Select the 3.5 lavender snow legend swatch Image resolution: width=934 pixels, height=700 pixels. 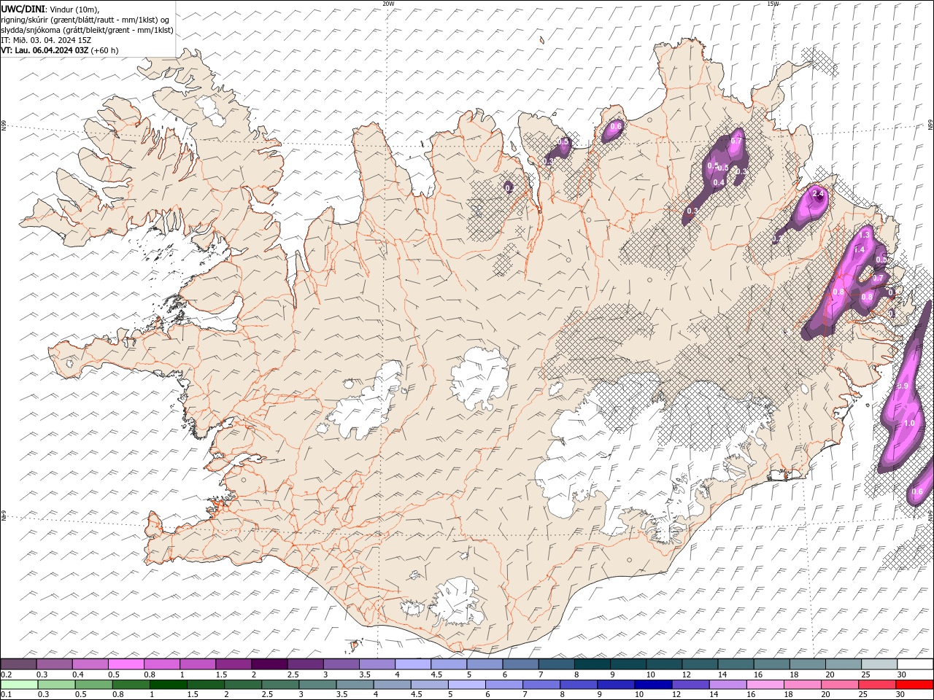(x=377, y=664)
